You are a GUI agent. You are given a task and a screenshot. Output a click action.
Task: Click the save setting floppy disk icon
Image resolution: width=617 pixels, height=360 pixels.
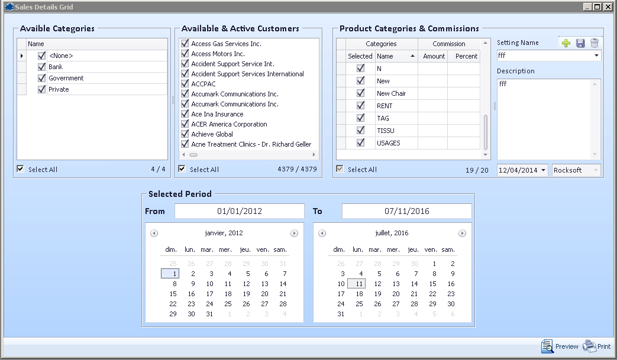click(x=580, y=43)
